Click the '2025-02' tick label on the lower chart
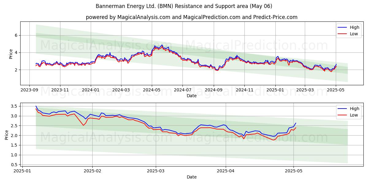368x184 pixels. coord(92,171)
